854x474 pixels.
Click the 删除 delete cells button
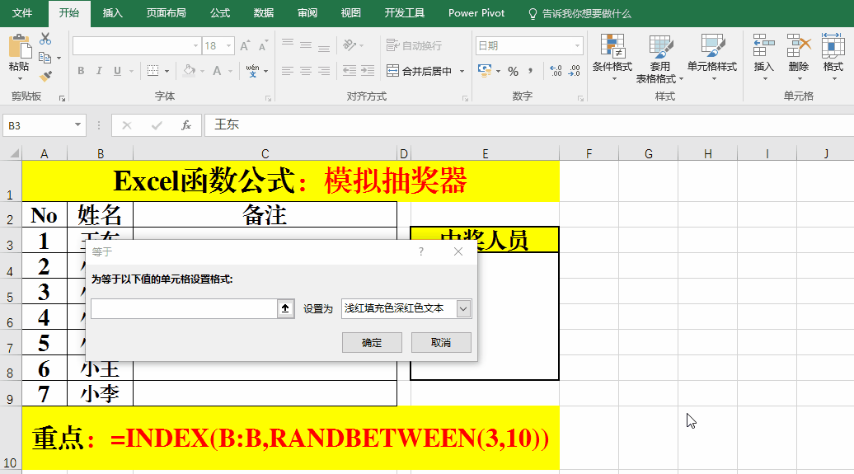point(799,57)
